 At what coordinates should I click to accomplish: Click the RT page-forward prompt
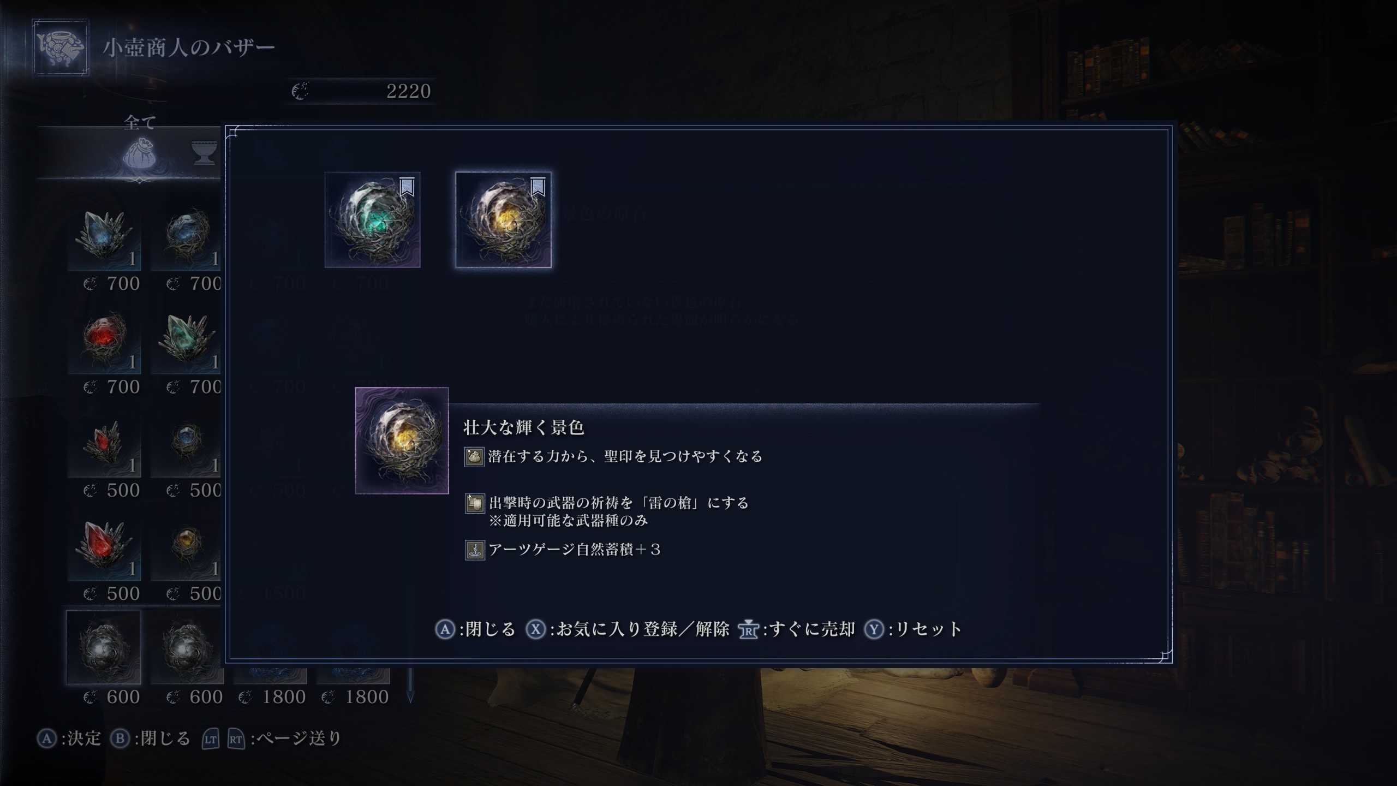(x=236, y=739)
